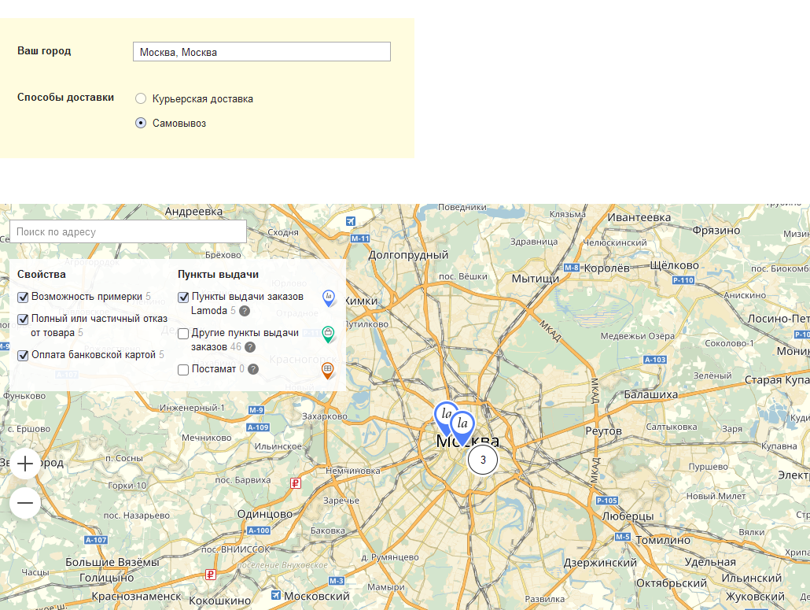Click the Ваш город input field

pyautogui.click(x=261, y=52)
